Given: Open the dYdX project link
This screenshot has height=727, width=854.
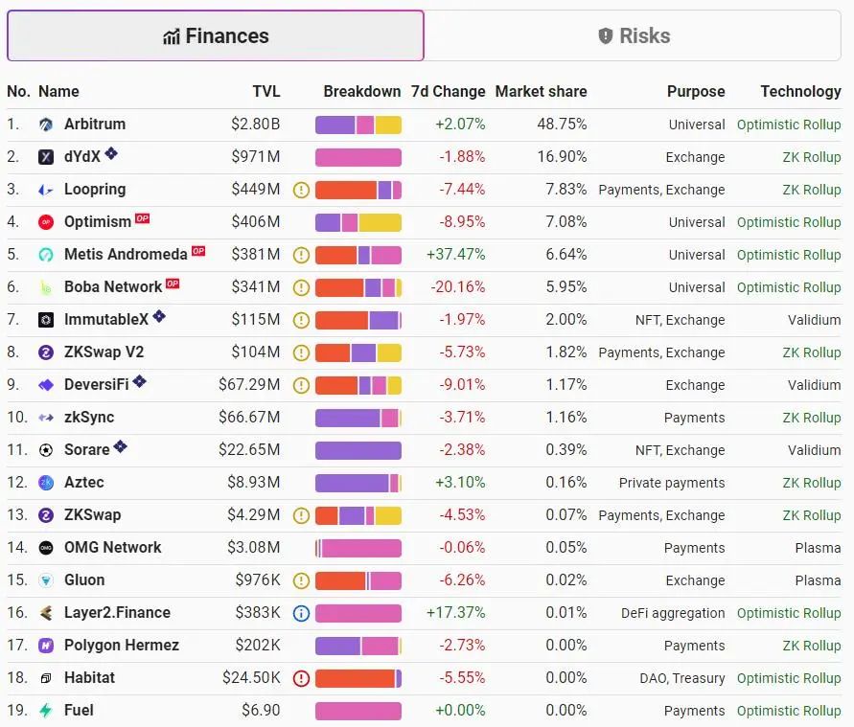Looking at the screenshot, I should point(82,157).
